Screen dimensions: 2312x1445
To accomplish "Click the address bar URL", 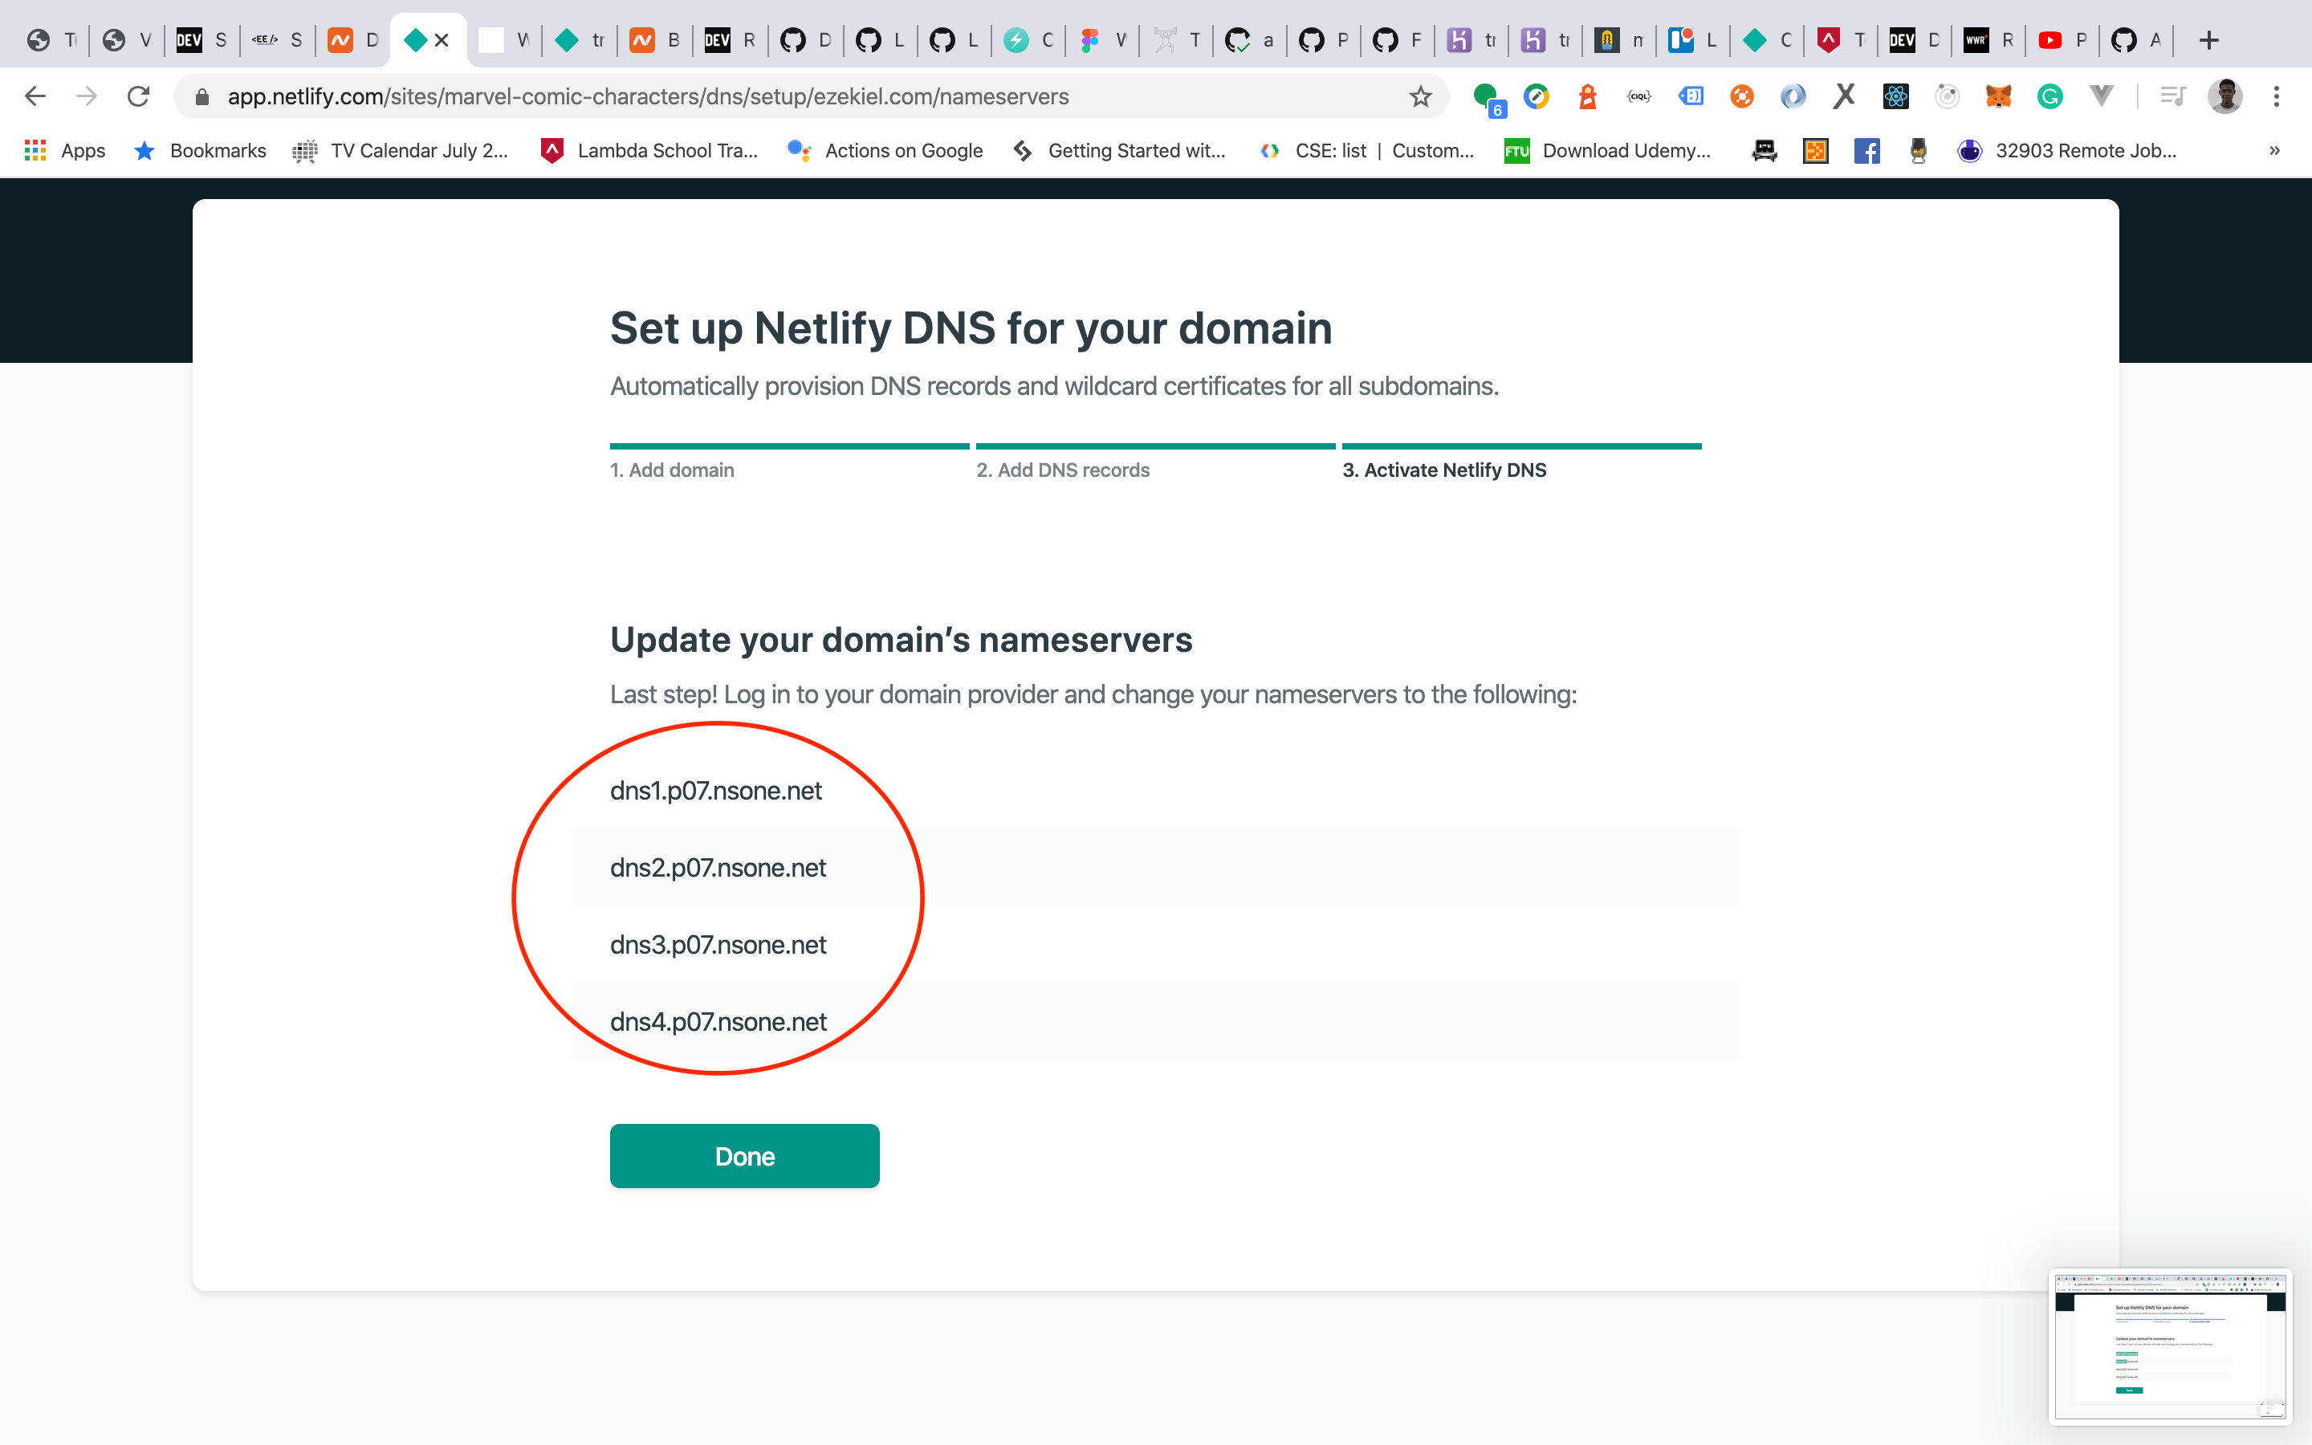I will [648, 96].
